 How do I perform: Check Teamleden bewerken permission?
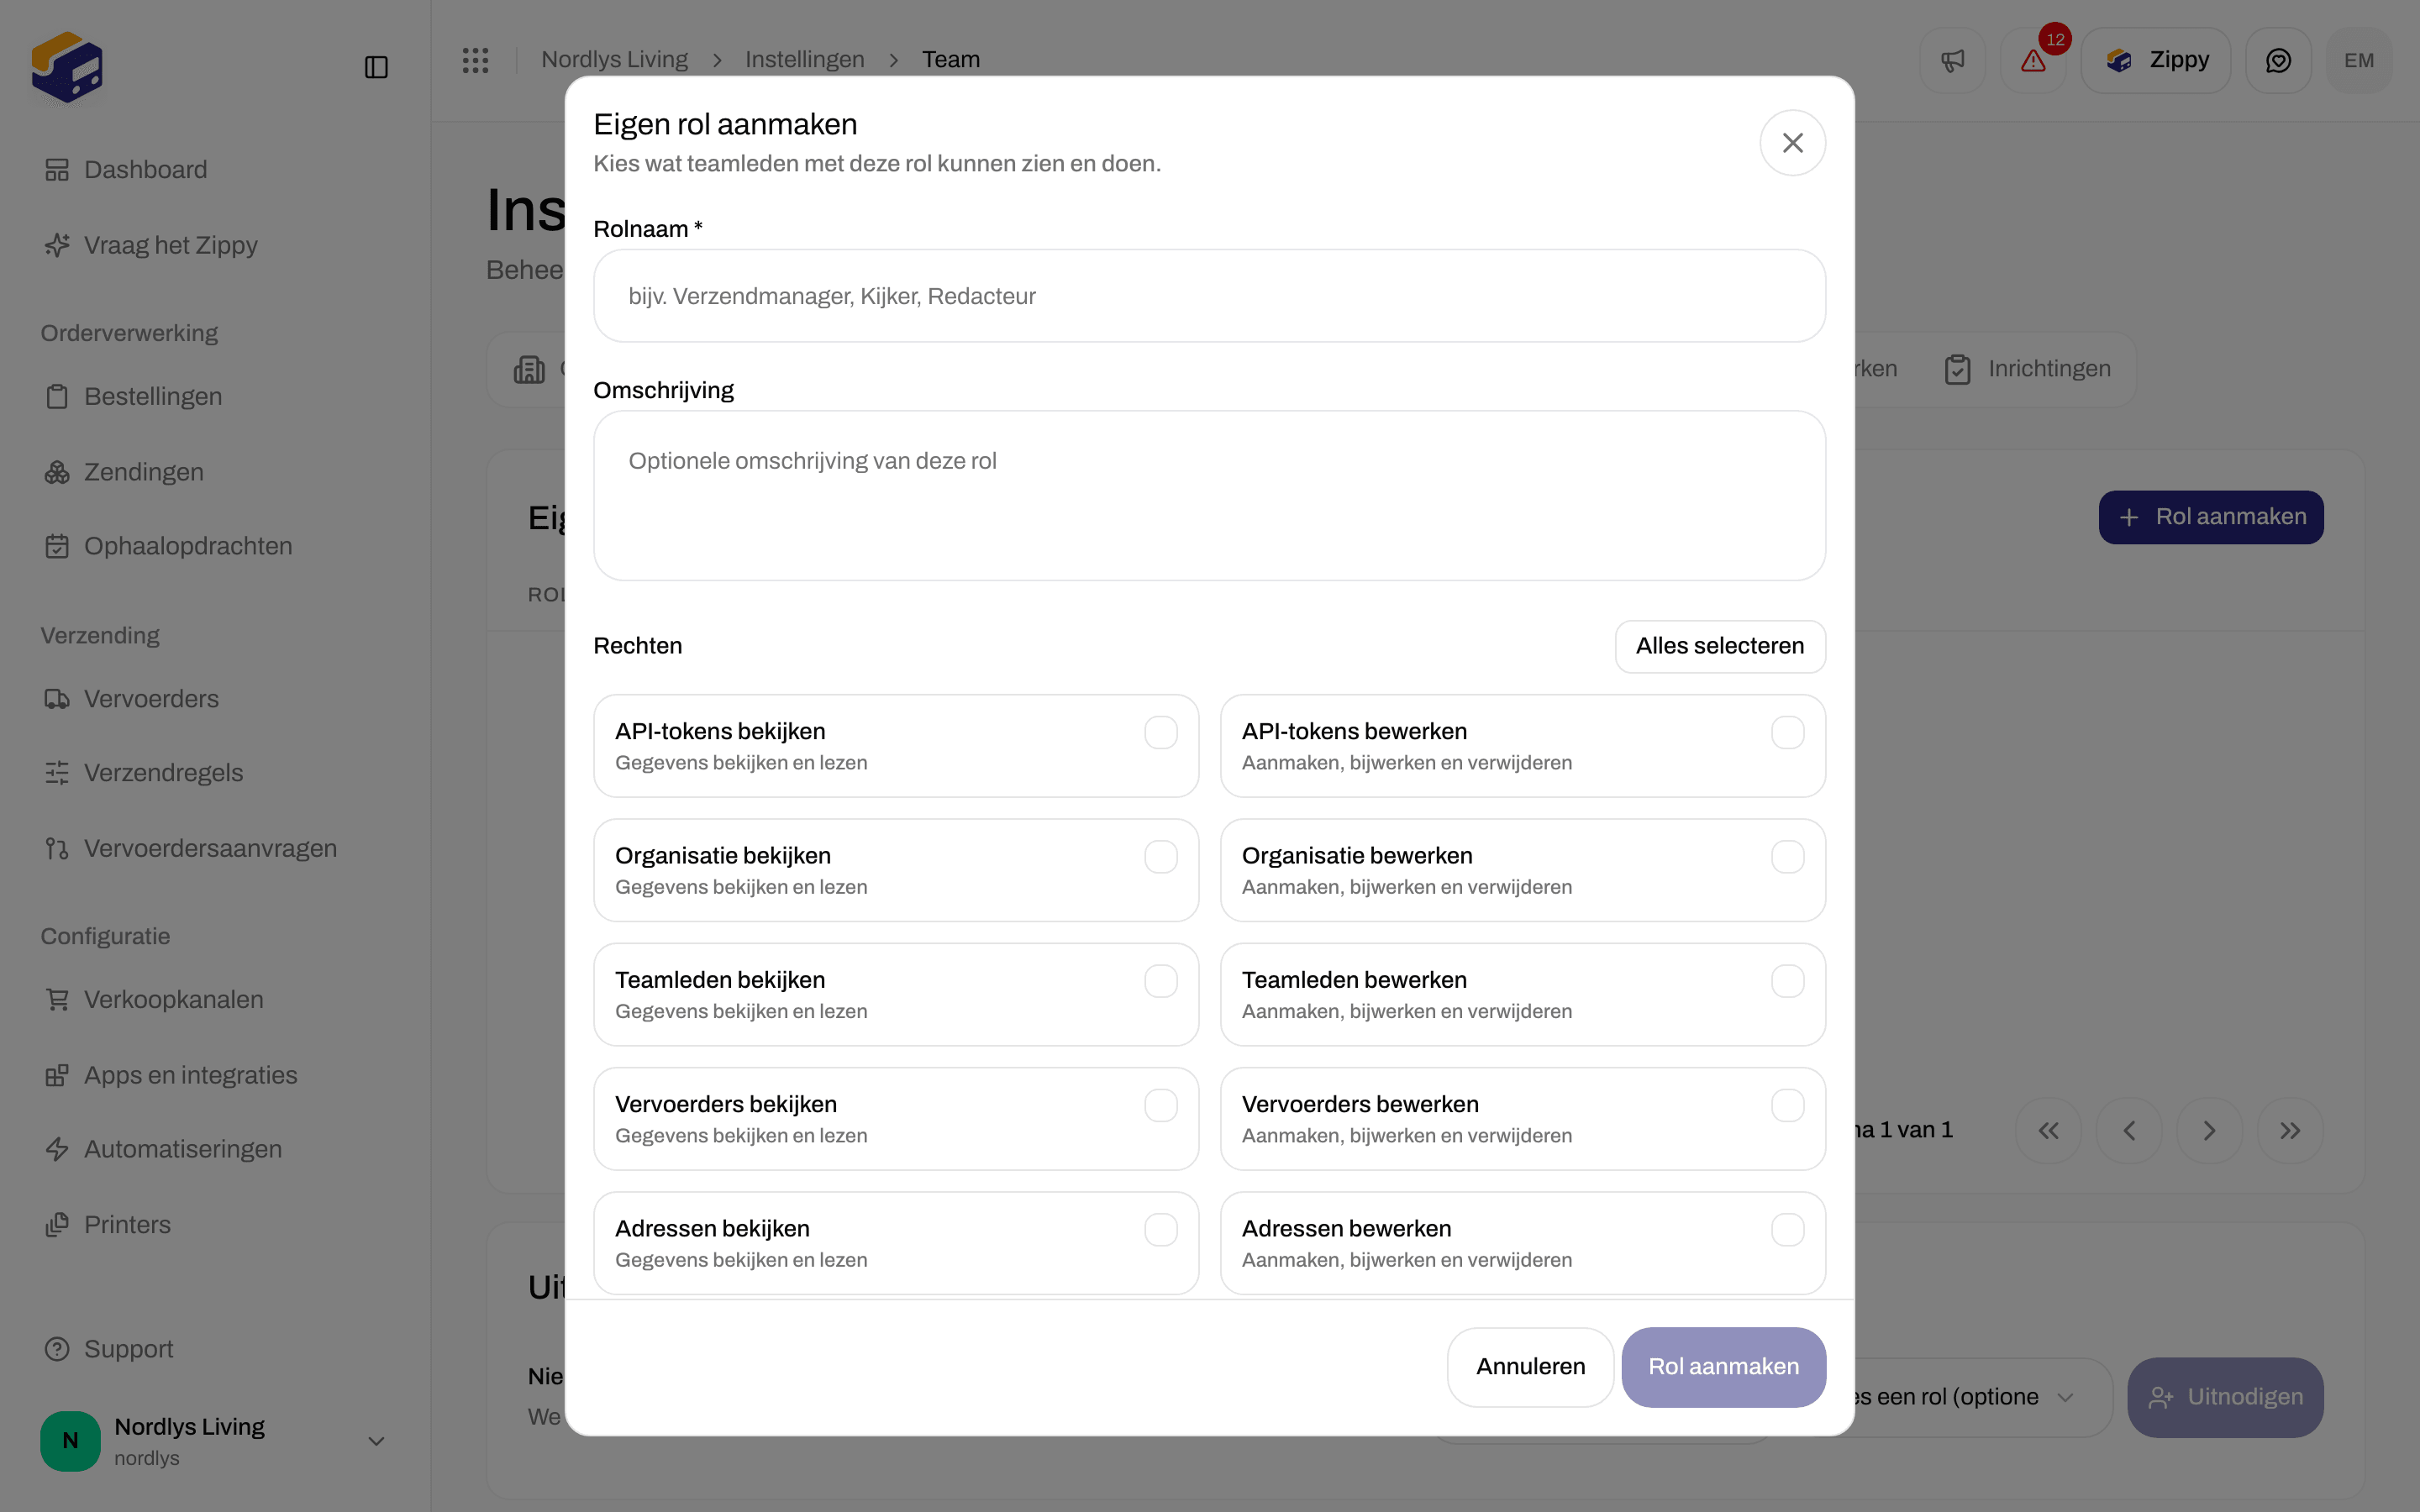coord(1788,981)
